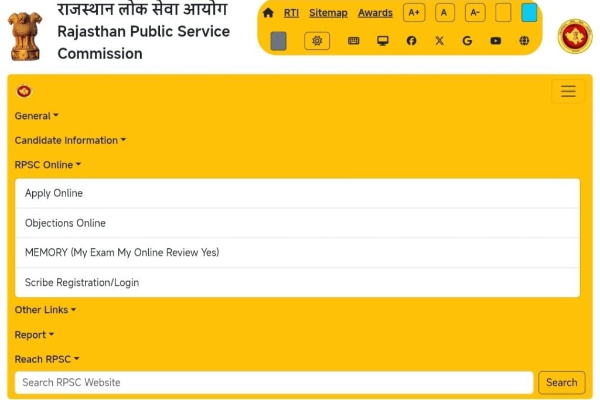Click the RPSC emblem in the navbar
This screenshot has width=600, height=400.
[24, 91]
